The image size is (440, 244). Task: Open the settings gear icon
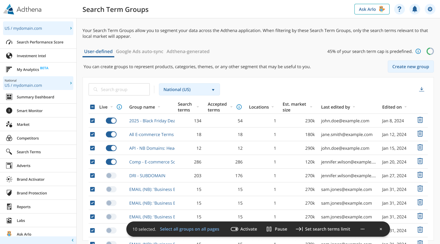(430, 9)
